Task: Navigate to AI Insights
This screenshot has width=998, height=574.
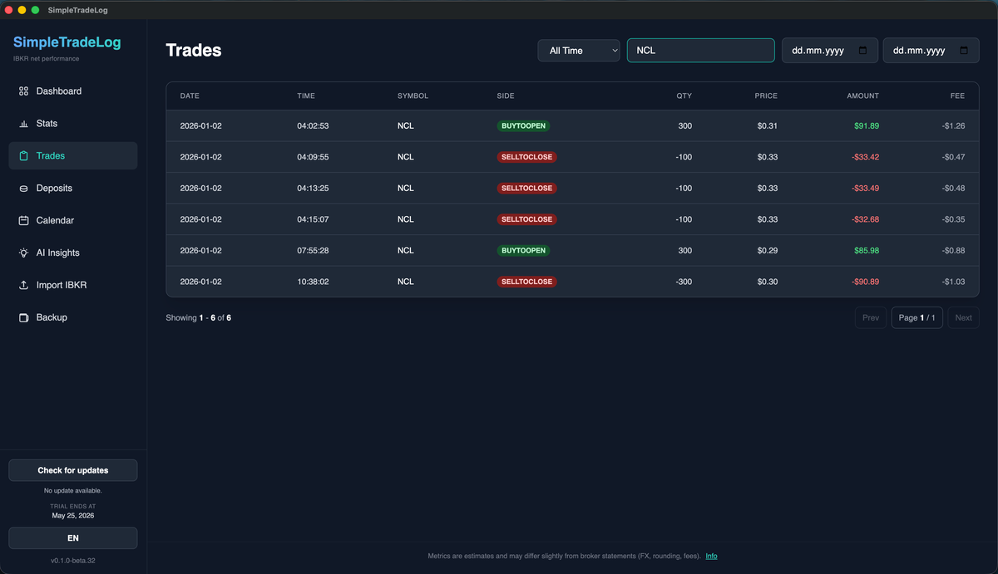Action: pyautogui.click(x=73, y=253)
